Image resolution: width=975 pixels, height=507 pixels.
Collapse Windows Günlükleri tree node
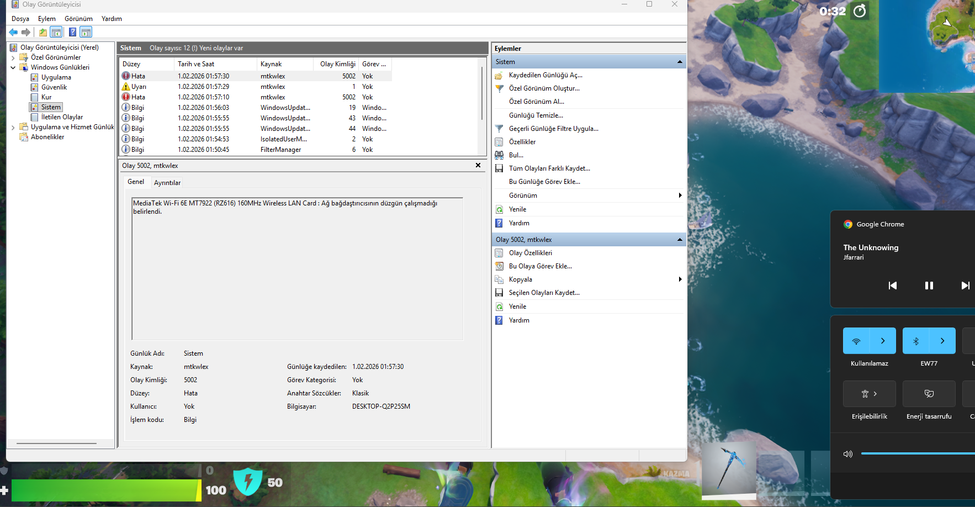pyautogui.click(x=13, y=67)
